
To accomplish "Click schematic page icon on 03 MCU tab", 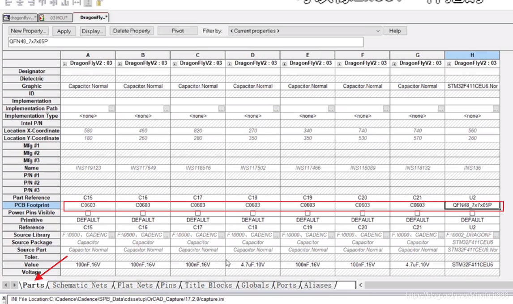I will tap(42, 18).
